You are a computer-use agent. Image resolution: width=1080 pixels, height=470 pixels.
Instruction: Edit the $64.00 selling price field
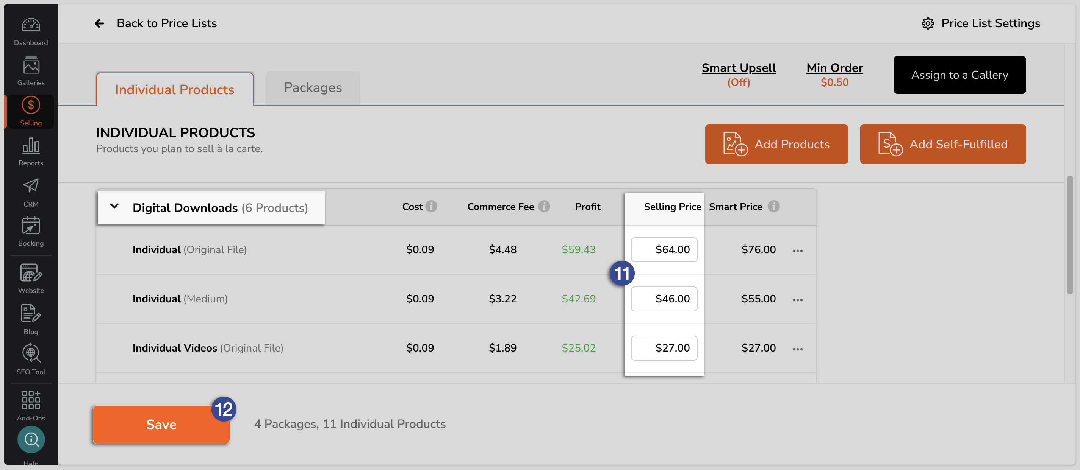click(x=664, y=250)
